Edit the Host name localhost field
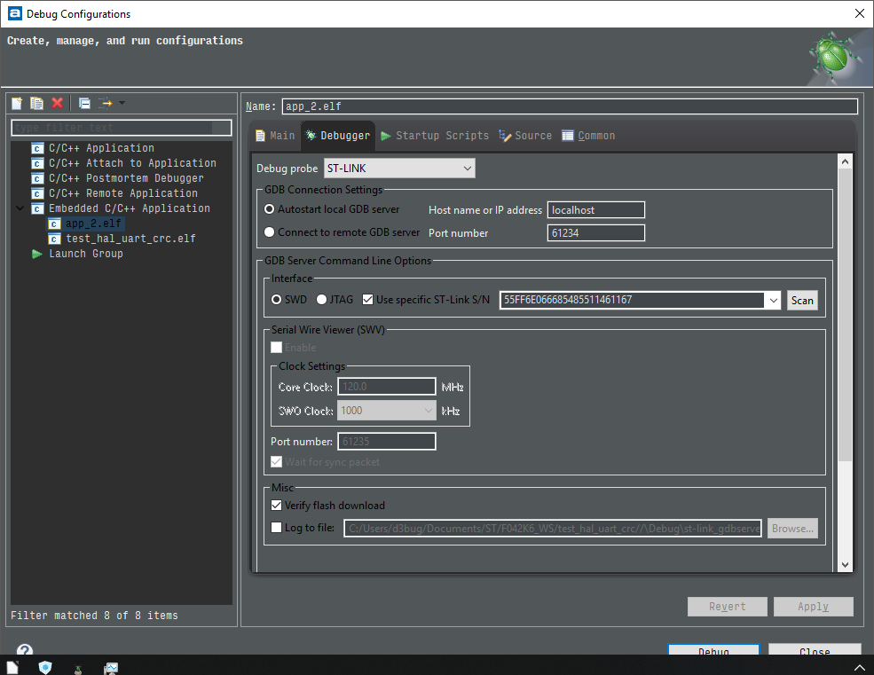The height and width of the screenshot is (675, 874). point(596,210)
